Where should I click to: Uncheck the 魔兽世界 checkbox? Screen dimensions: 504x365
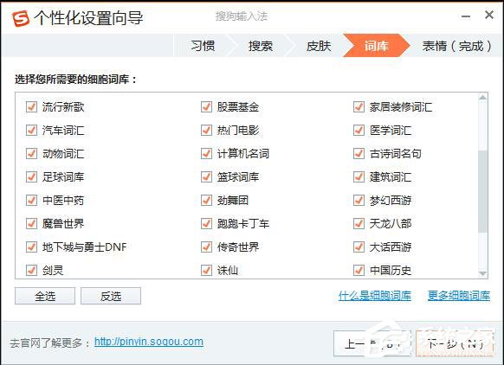[x=31, y=223]
